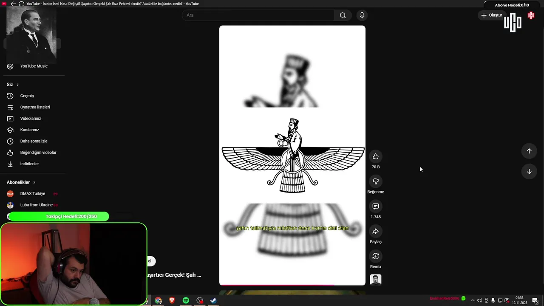Reload the page with the refresh icon
This screenshot has height=306, width=544.
21,3
